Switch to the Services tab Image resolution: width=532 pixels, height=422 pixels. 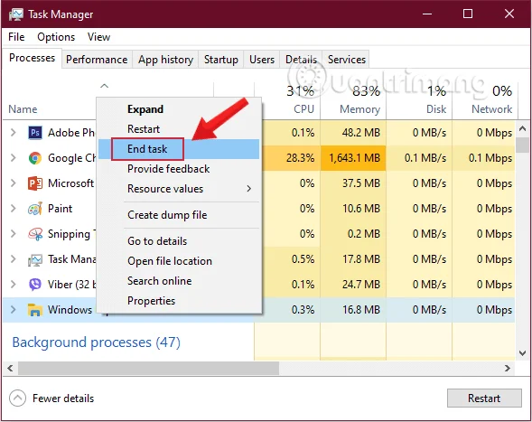347,60
